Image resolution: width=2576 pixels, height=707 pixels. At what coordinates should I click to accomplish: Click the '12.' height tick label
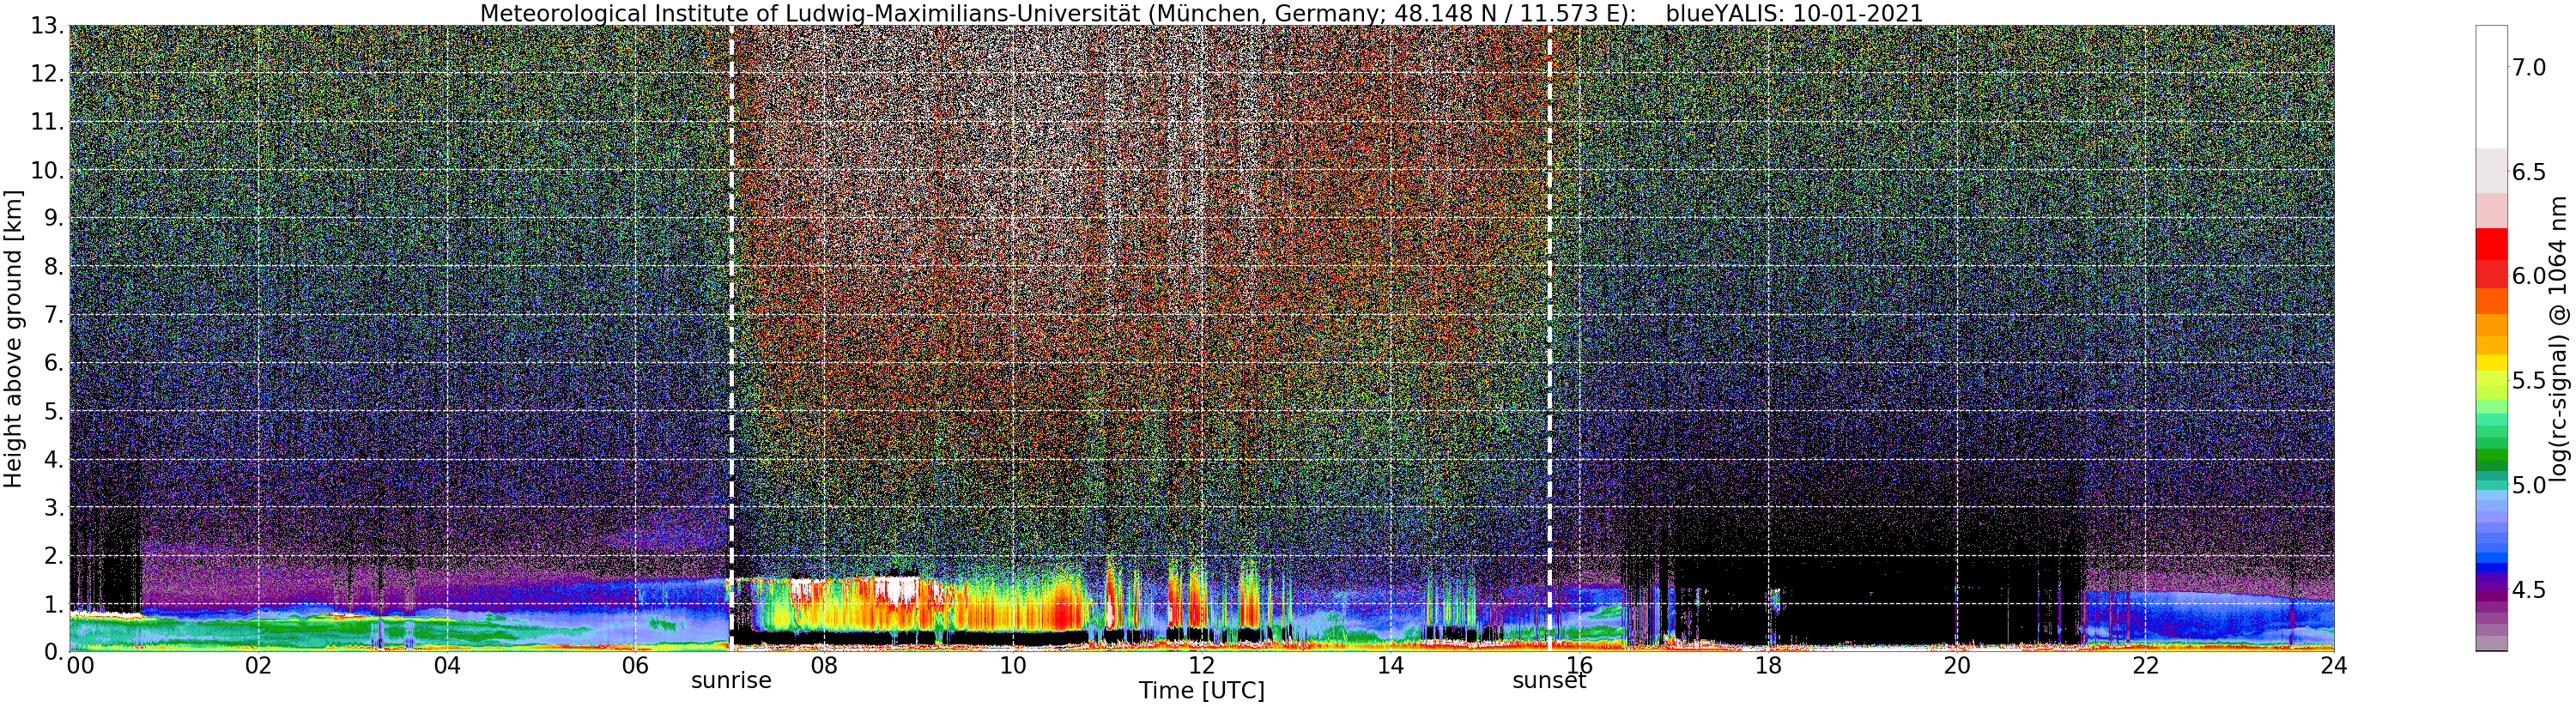click(46, 74)
